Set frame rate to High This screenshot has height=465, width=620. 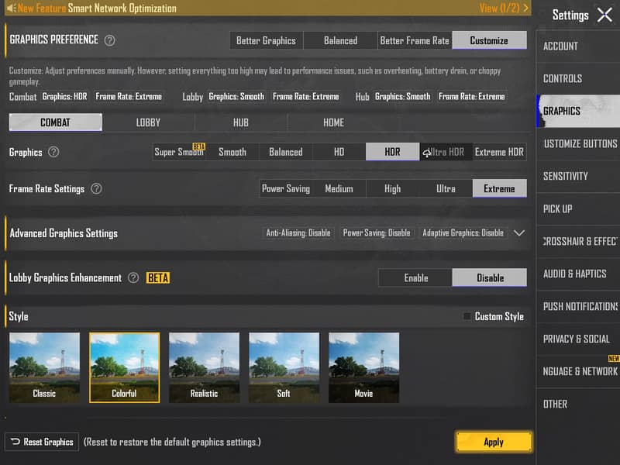click(393, 188)
